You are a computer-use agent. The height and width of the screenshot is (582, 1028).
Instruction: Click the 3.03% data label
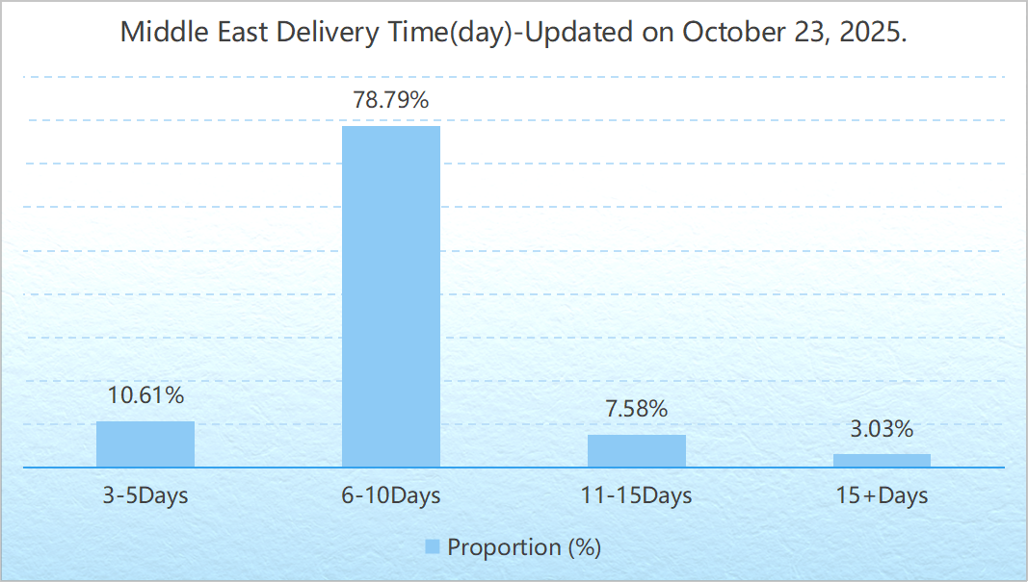coord(882,428)
